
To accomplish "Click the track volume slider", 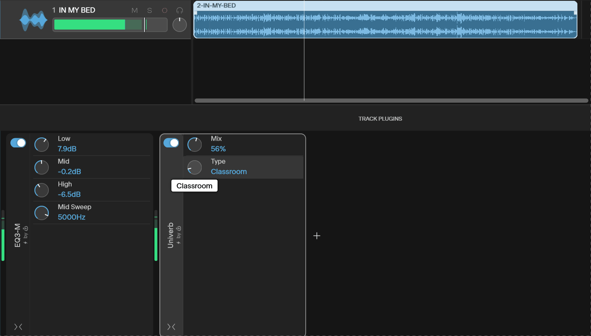I will coord(110,25).
